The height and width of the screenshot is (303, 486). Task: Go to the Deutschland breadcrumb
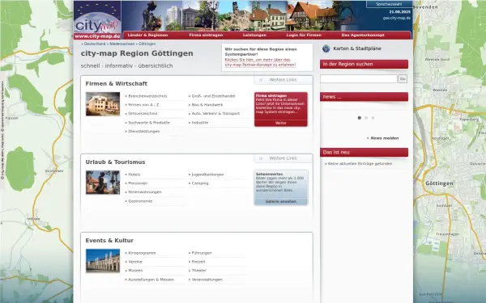tap(95, 44)
